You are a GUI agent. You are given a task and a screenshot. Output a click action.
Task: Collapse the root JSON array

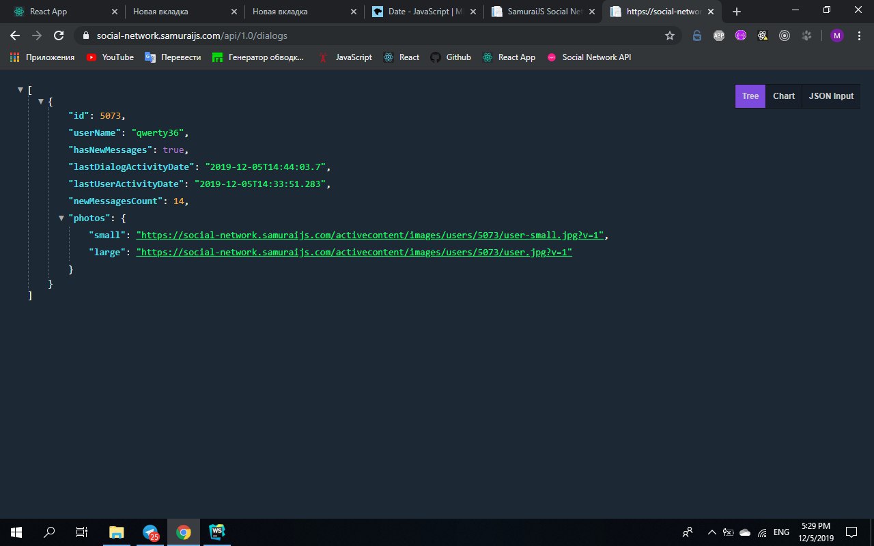click(20, 90)
